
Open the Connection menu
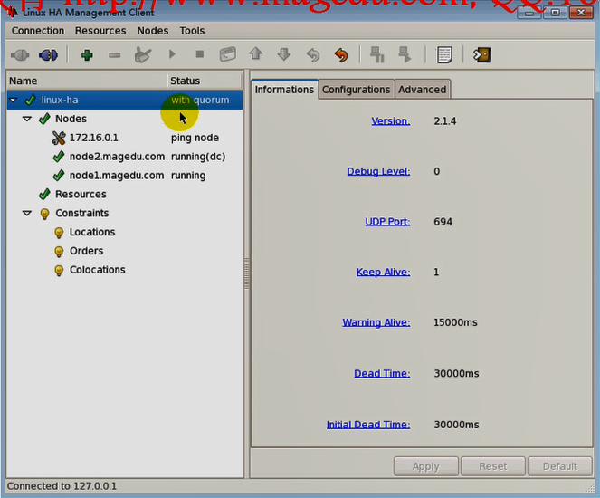pyautogui.click(x=38, y=31)
